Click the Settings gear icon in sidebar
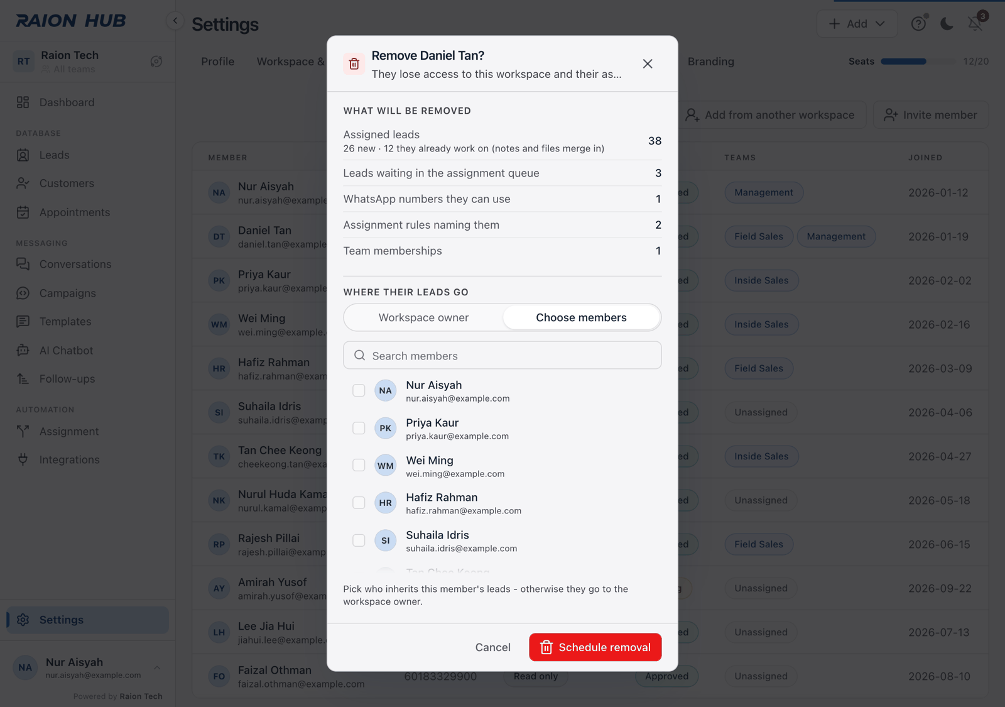The height and width of the screenshot is (707, 1005). click(x=23, y=620)
